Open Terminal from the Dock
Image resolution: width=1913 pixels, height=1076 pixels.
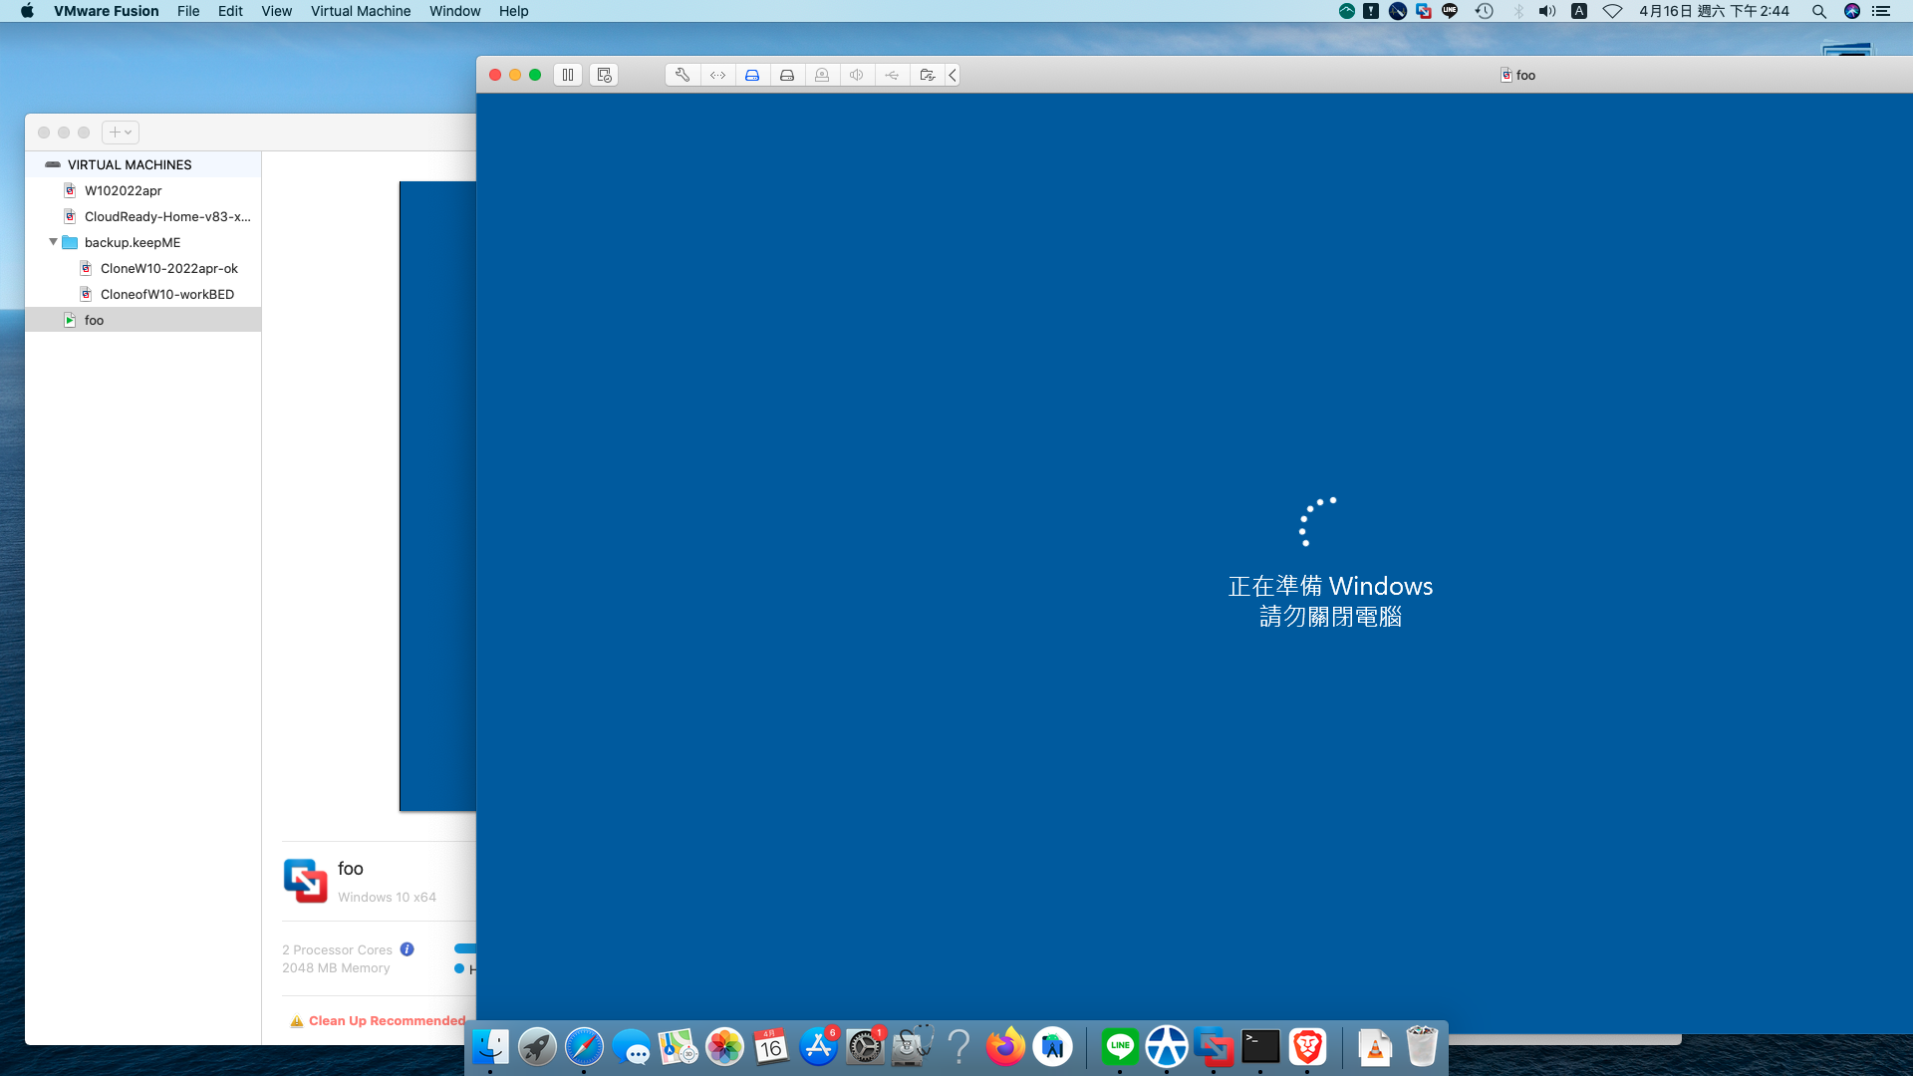coord(1260,1047)
